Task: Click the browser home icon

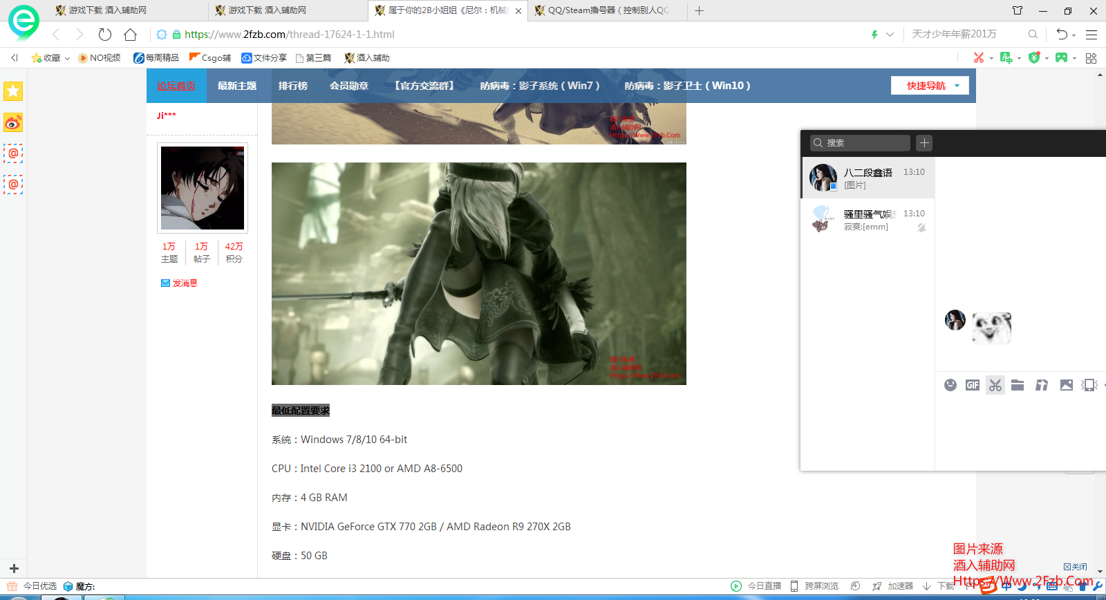Action: point(130,35)
